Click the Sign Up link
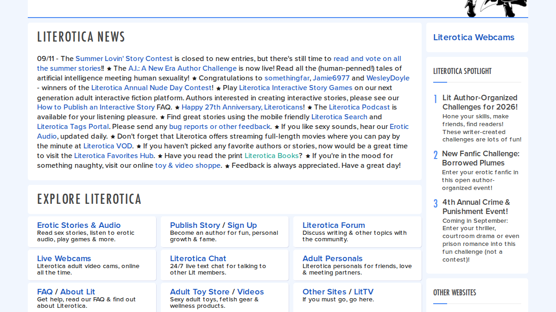 pos(242,225)
